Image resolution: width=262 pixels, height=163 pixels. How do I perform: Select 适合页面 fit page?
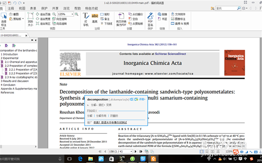[43, 14]
